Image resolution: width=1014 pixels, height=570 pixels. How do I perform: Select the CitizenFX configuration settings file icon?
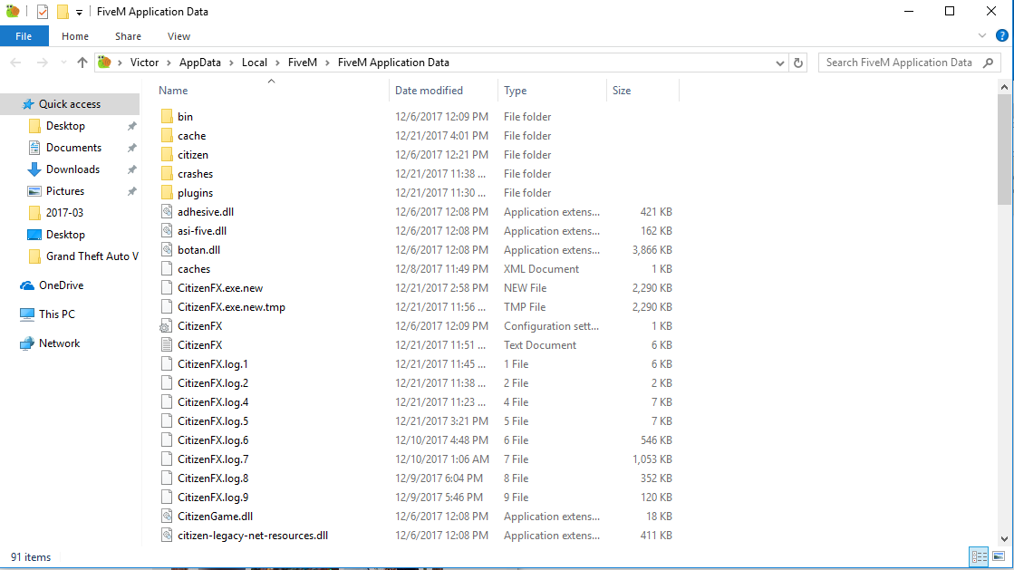167,326
